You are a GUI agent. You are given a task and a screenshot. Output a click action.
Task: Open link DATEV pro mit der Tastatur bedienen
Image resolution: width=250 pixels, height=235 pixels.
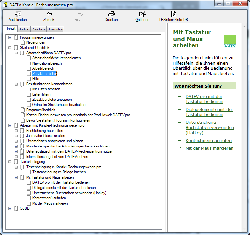(x=204, y=99)
